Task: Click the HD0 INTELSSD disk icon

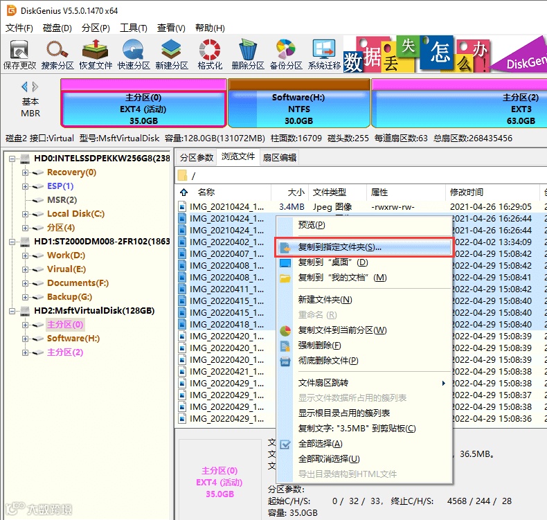Action: (25, 159)
